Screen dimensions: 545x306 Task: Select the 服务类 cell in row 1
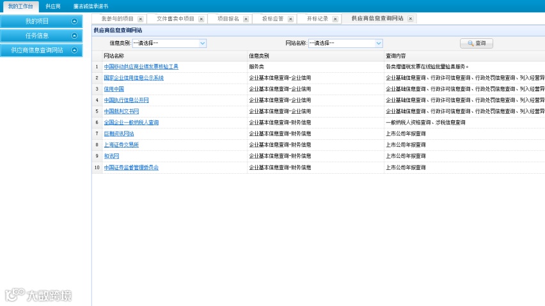315,66
